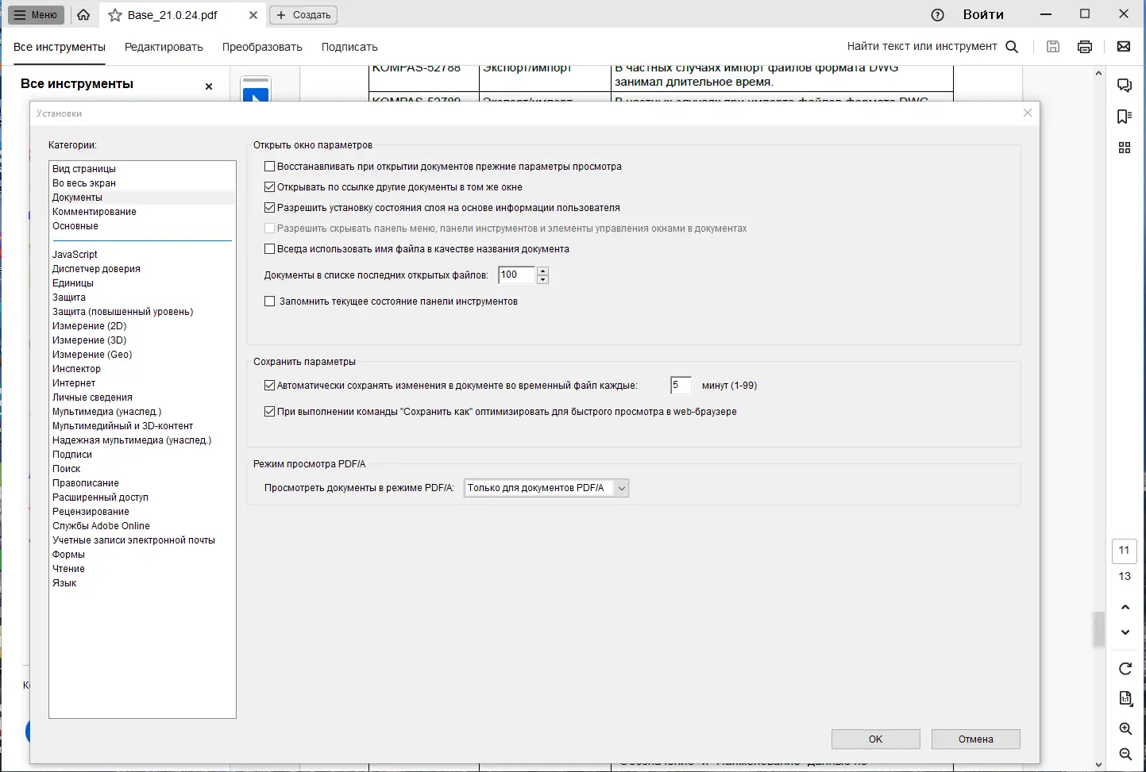Viewport: 1146px width, 772px height.
Task: Click the recent files field showing 100
Action: [517, 275]
